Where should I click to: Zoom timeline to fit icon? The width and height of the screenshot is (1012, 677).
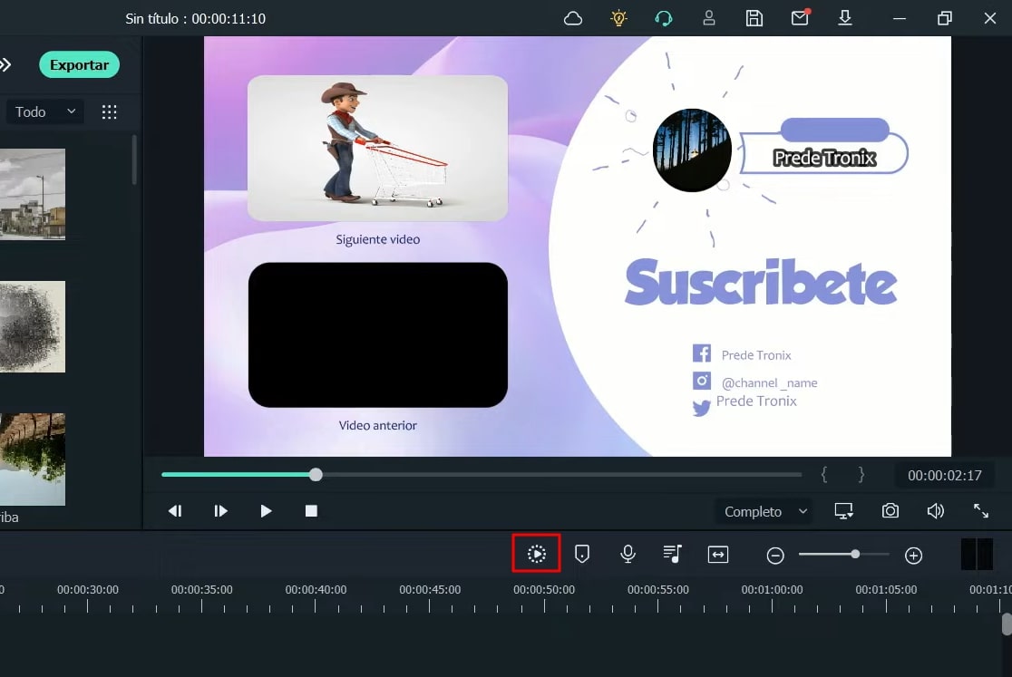pyautogui.click(x=717, y=555)
